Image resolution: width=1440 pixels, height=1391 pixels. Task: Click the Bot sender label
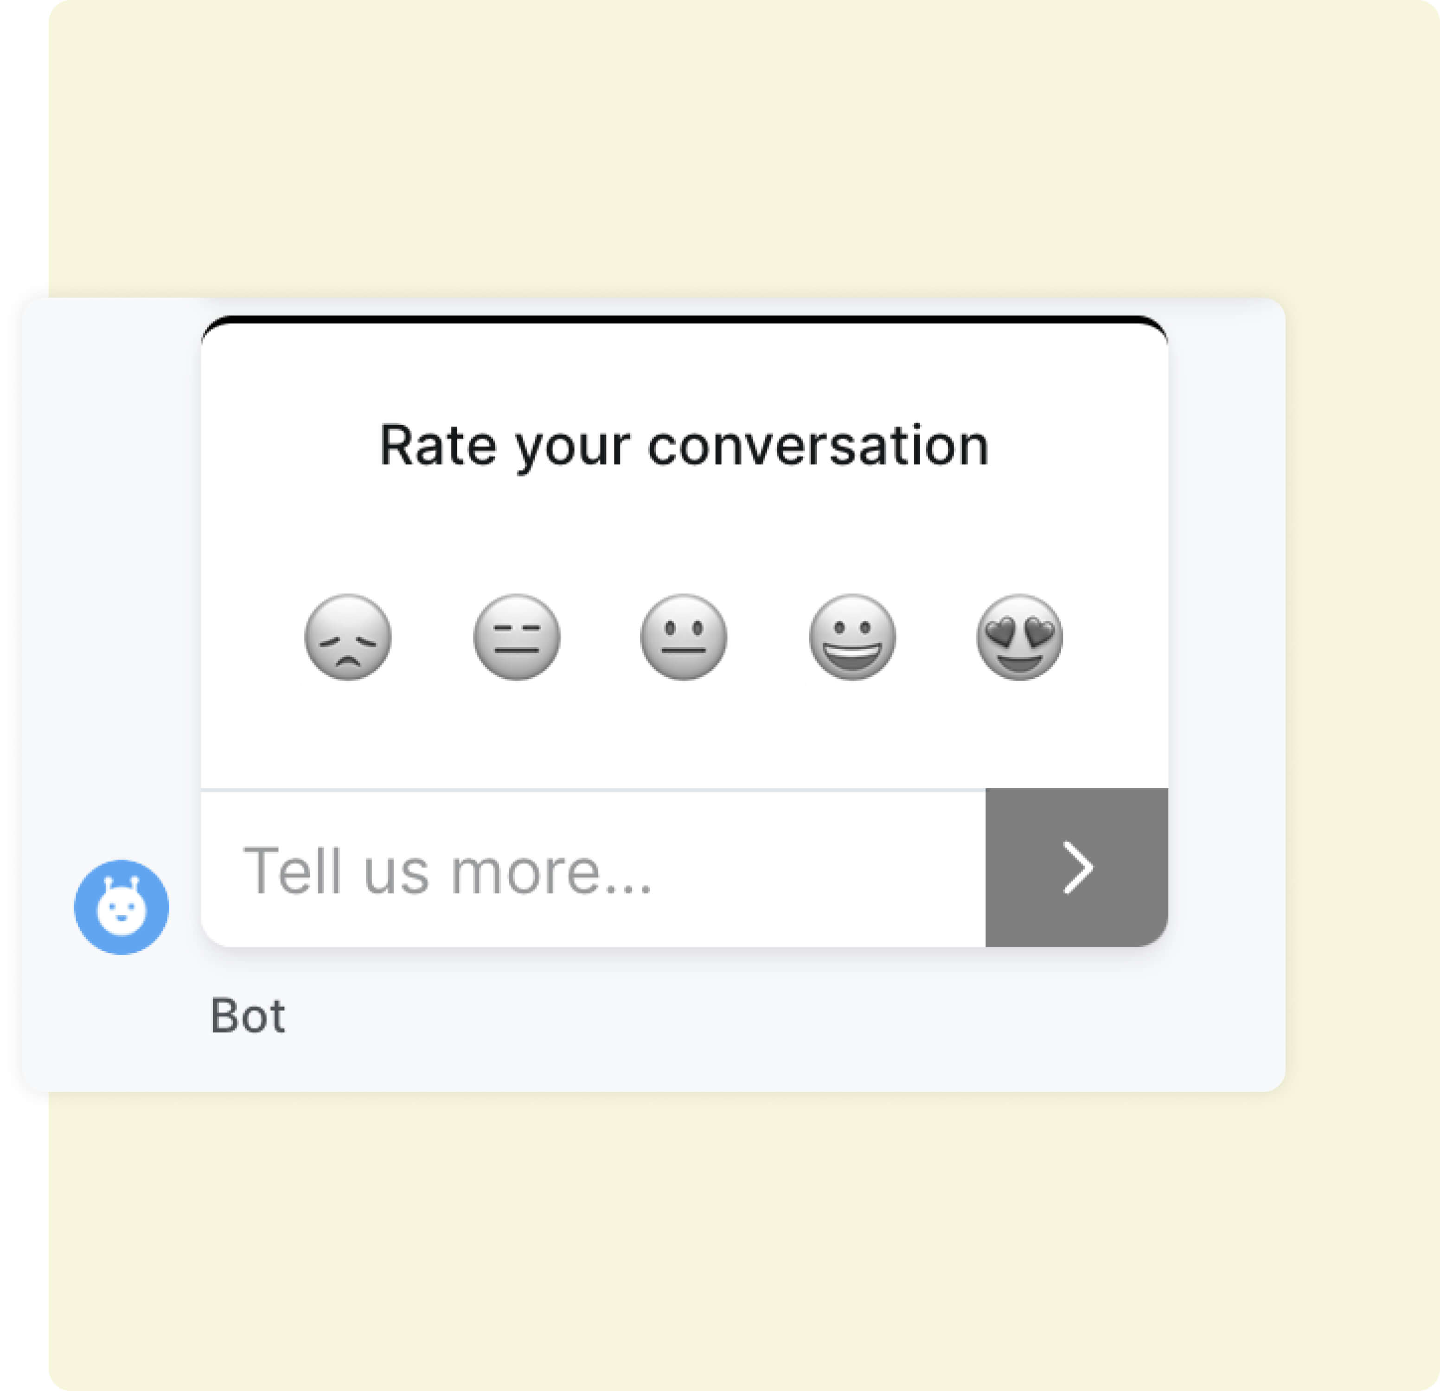tap(248, 1015)
